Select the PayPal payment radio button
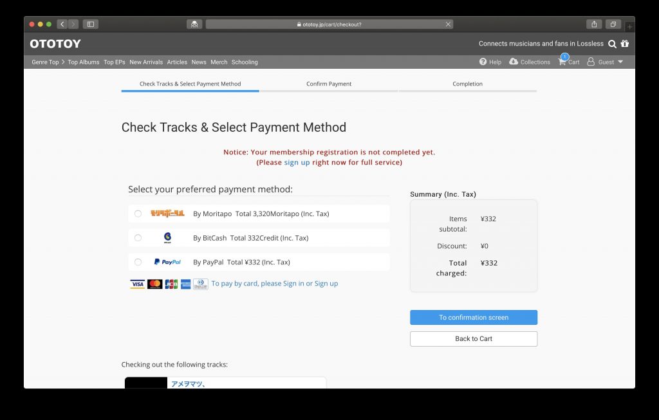 point(138,262)
